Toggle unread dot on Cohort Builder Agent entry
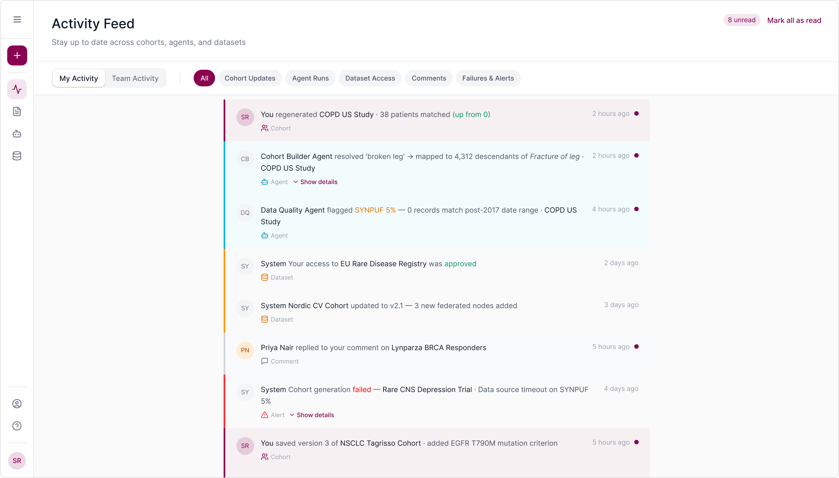 pos(636,156)
